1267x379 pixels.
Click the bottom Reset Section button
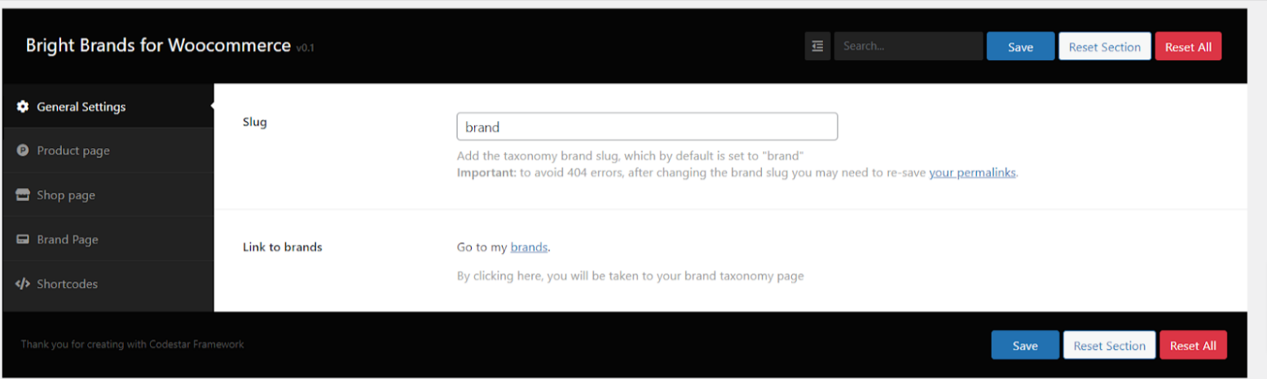point(1109,345)
